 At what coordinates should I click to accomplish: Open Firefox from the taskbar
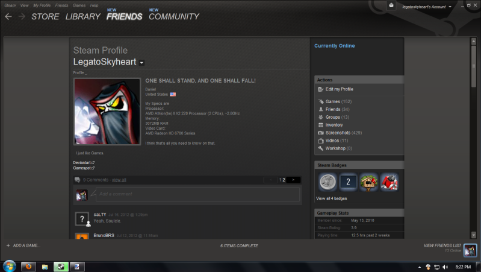28,267
